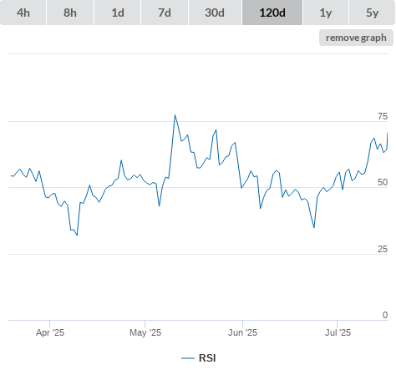Image resolution: width=396 pixels, height=380 pixels.
Task: Switch to the 8h time range
Action: click(x=70, y=13)
